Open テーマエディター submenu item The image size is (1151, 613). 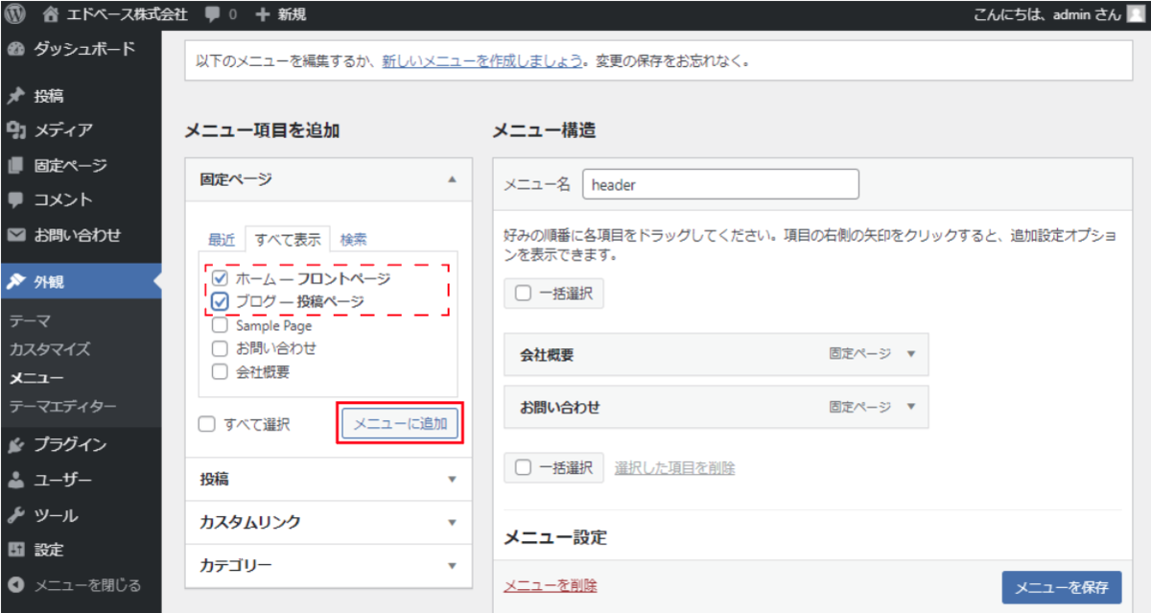click(x=63, y=407)
